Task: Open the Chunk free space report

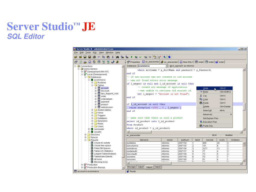Action: click(x=102, y=146)
